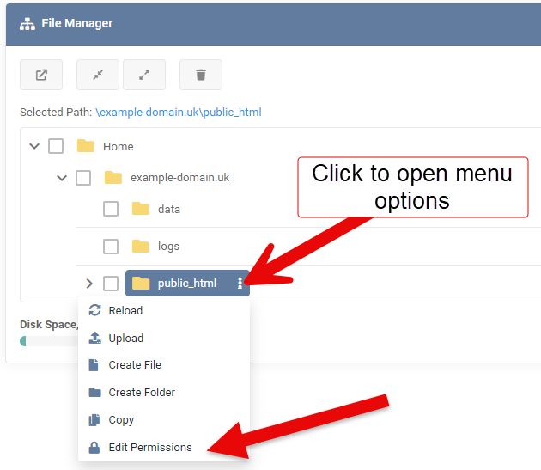This screenshot has width=541, height=470.
Task: Choose Edit Permissions from the menu
Action: 164,447
